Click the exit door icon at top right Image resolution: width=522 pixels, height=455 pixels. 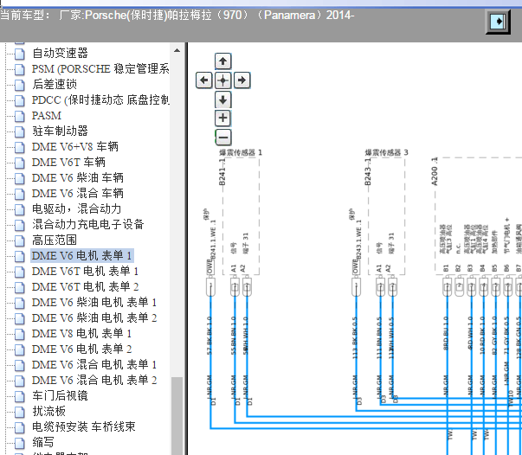[498, 22]
